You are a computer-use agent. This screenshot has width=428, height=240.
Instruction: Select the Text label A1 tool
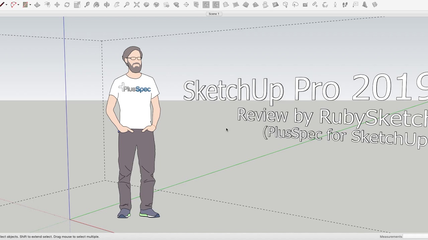[355, 5]
